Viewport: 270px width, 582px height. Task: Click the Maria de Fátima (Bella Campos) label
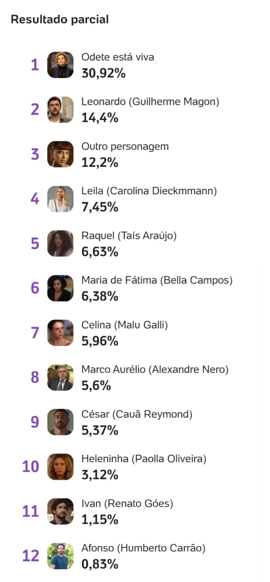click(x=157, y=280)
